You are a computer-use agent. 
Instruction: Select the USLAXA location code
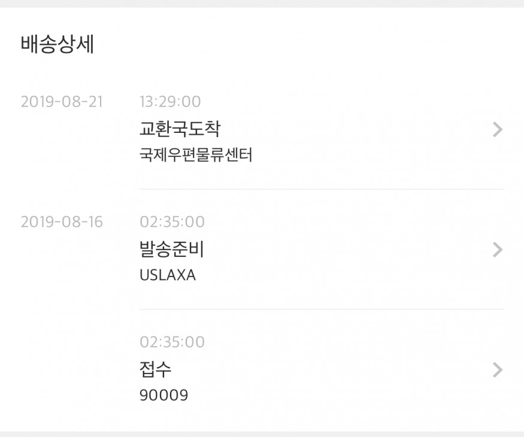(167, 275)
